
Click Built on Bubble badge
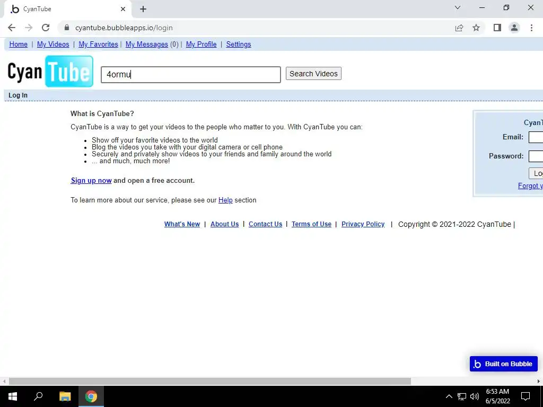(x=504, y=364)
